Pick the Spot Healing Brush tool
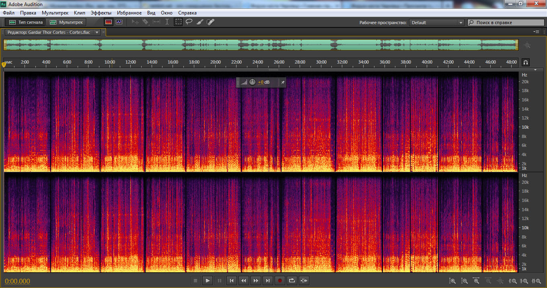Screen dimensions: 547x288 (210, 22)
